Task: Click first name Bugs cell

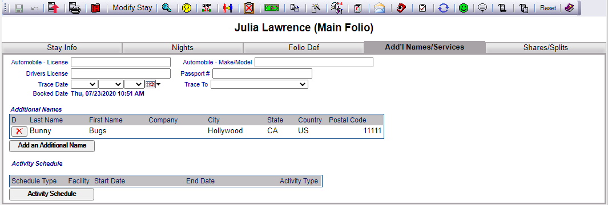Action: click(x=98, y=131)
